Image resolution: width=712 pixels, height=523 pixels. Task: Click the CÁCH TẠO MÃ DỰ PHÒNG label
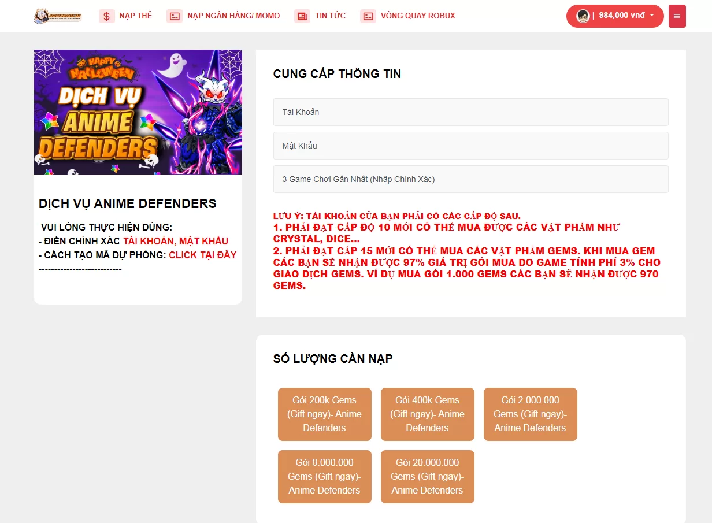click(x=102, y=255)
